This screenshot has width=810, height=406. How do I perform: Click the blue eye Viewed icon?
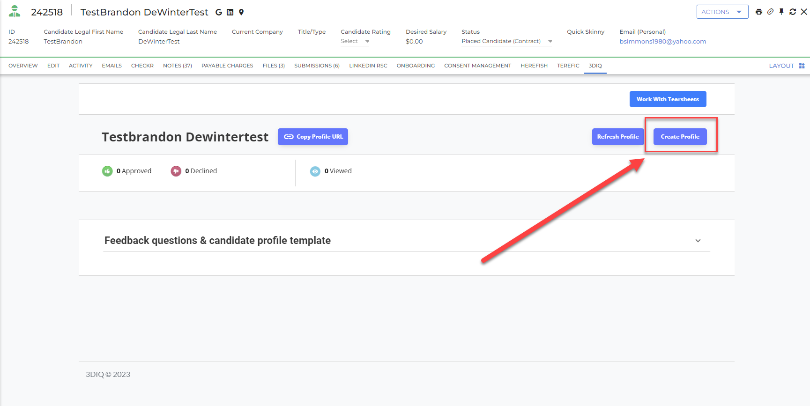click(315, 171)
